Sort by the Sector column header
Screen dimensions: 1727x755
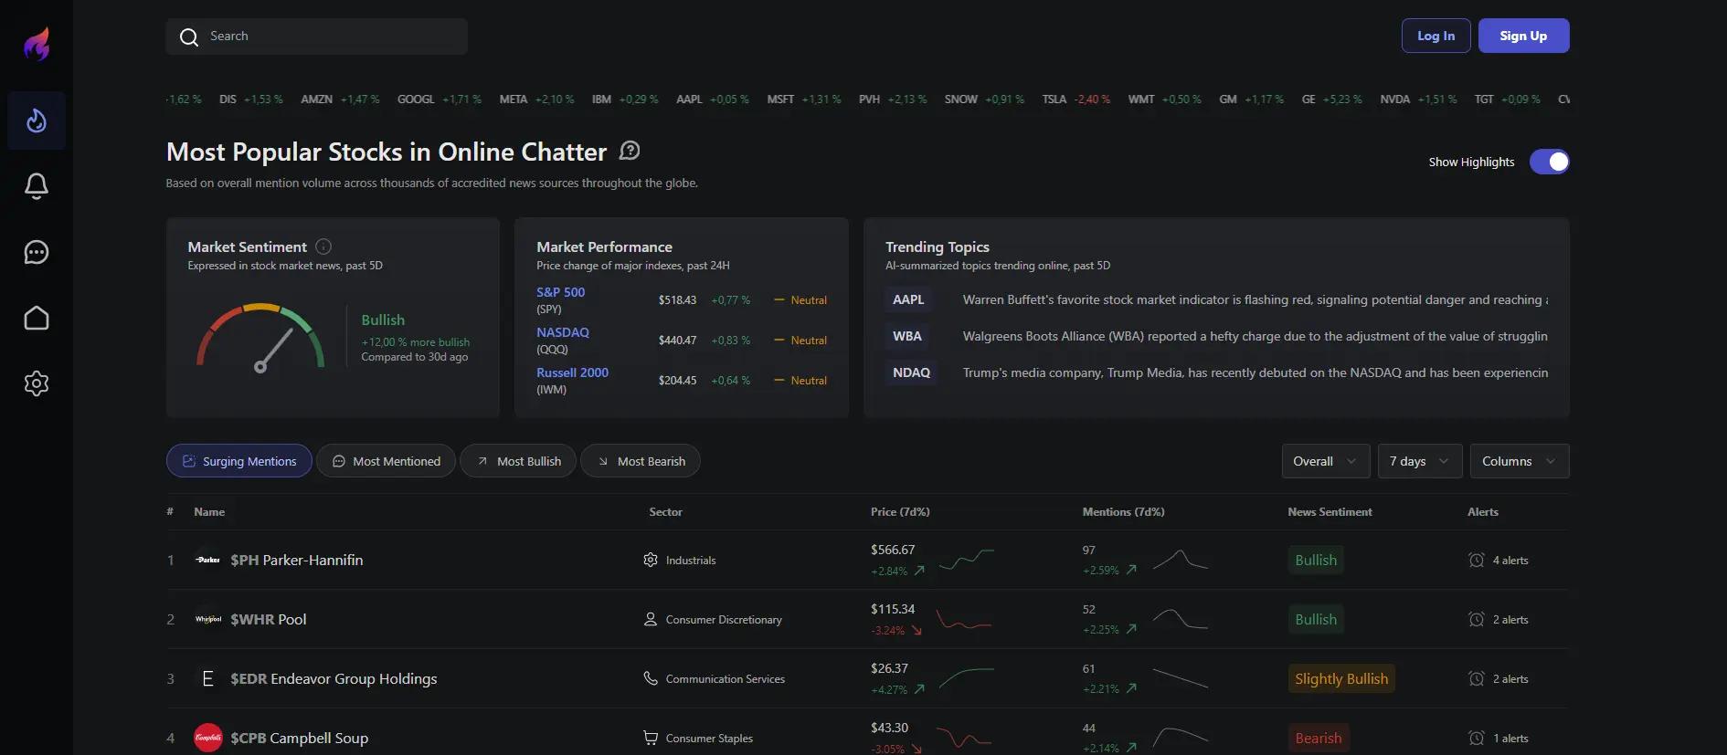tap(665, 512)
